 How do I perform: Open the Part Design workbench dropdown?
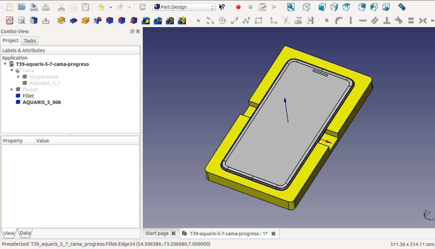(184, 7)
